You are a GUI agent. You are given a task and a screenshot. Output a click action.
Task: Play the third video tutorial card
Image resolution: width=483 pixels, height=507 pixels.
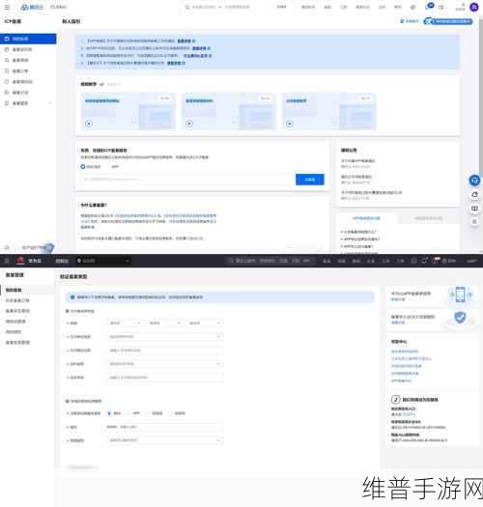coord(290,124)
